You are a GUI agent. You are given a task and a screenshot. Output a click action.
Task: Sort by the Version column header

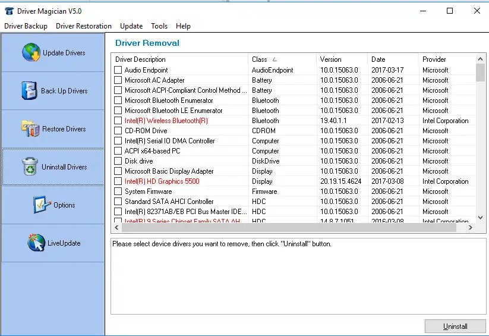342,59
